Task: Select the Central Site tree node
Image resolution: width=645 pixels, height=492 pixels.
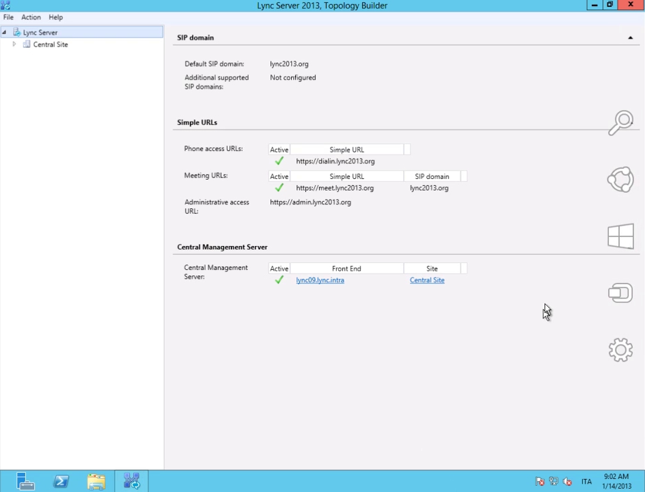Action: [51, 44]
